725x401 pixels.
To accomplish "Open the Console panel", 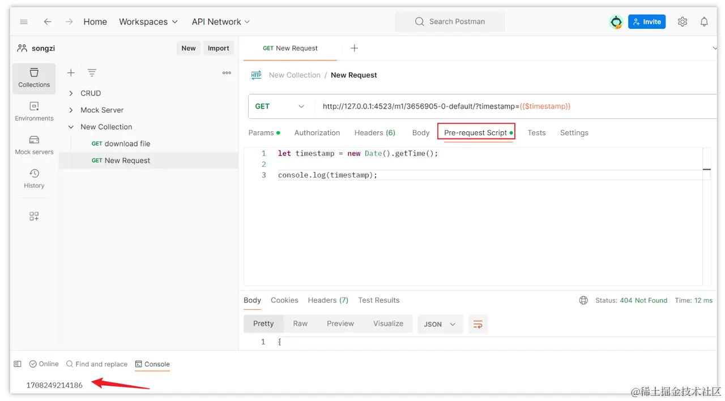I will pyautogui.click(x=152, y=364).
